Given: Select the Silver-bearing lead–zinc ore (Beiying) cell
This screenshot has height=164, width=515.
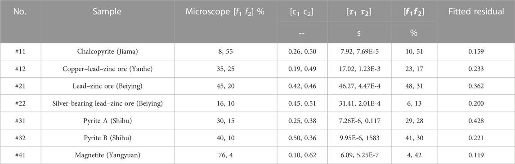Looking at the screenshot, I should (x=107, y=104).
